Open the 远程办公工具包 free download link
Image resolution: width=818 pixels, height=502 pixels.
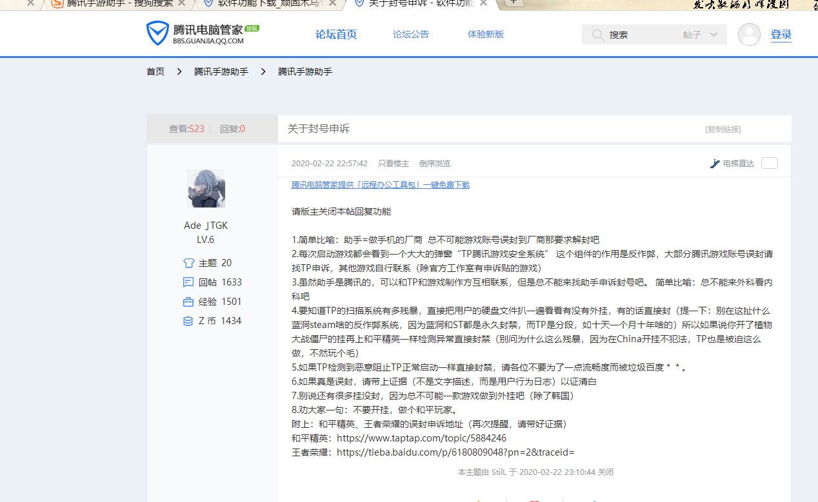point(381,185)
